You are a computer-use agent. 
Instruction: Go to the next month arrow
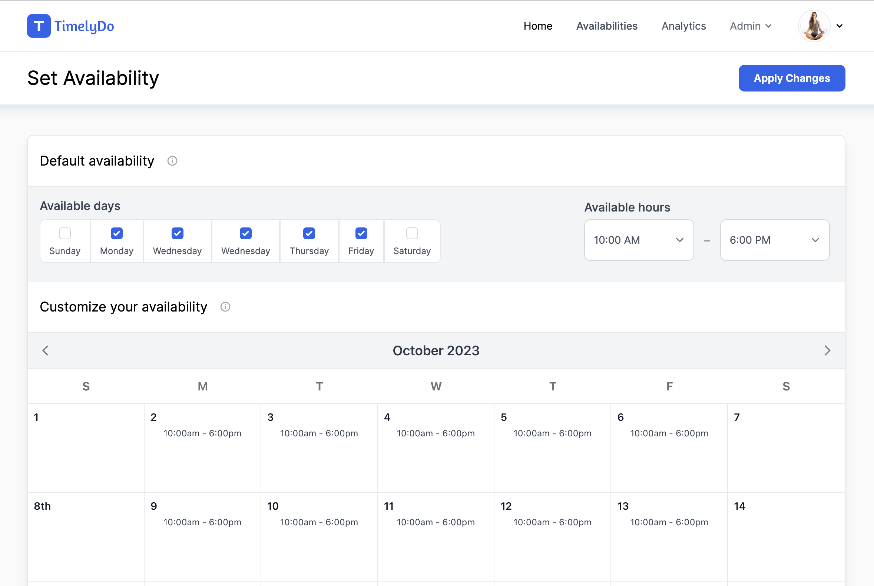[827, 350]
